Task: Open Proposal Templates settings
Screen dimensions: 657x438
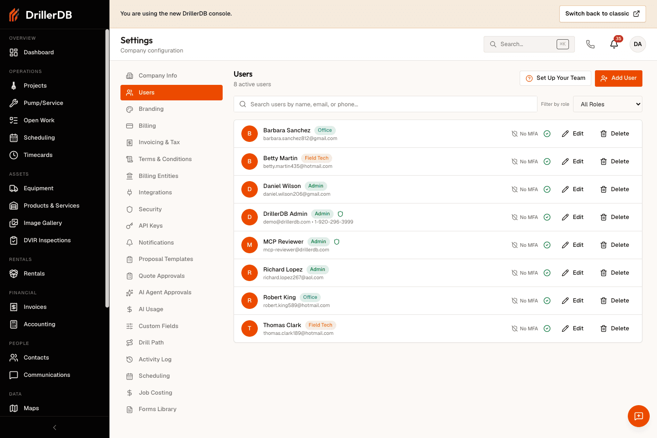Action: pos(172,259)
